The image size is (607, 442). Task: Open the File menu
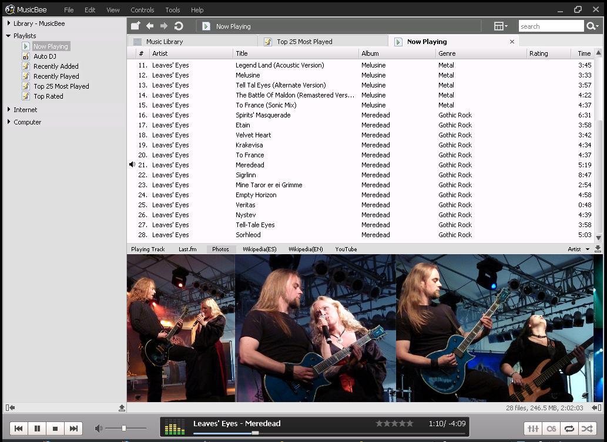69,9
